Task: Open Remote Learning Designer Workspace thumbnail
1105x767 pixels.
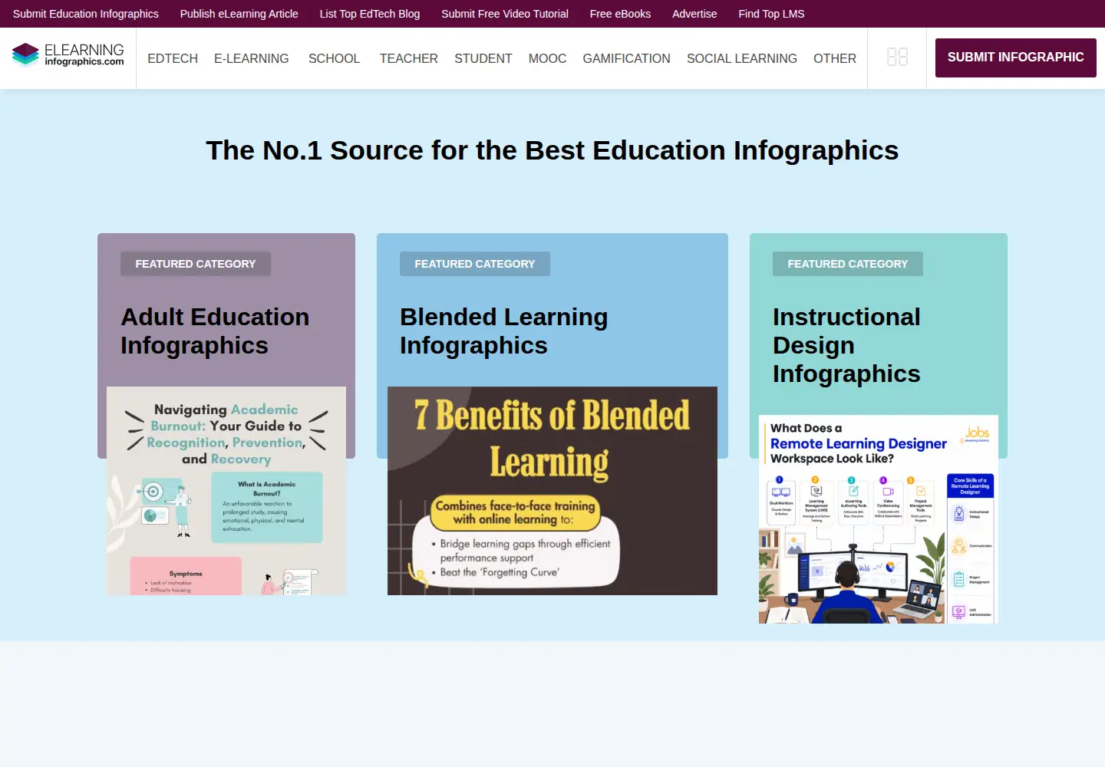Action: coord(879,519)
